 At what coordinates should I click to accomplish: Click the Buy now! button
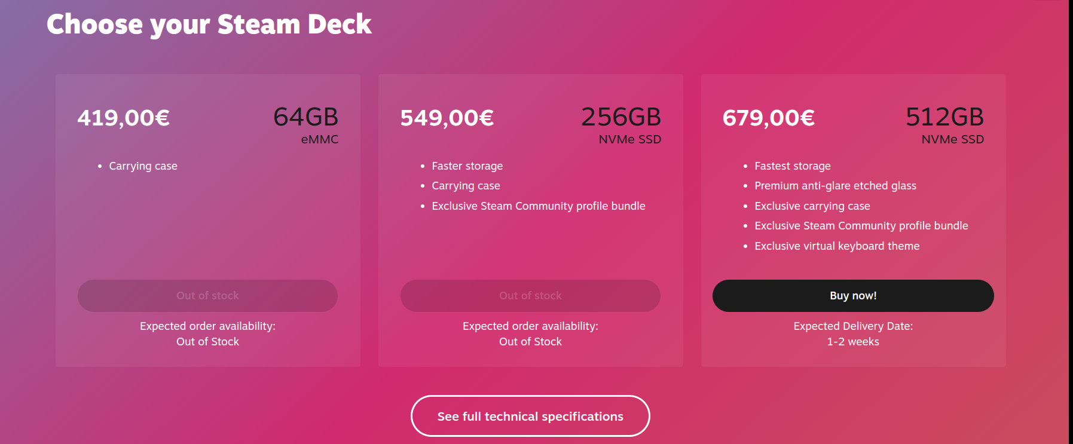[x=853, y=295]
